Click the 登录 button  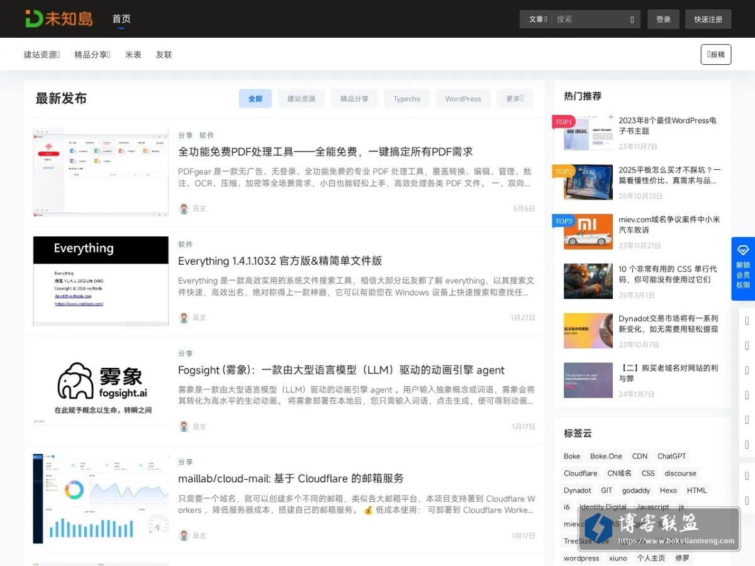[663, 19]
